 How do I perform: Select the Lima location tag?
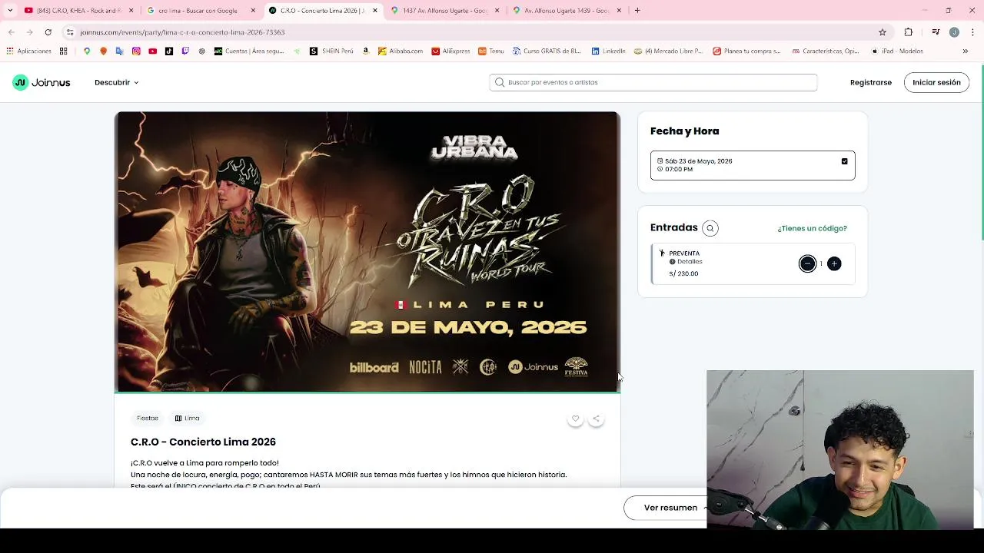[x=187, y=418]
